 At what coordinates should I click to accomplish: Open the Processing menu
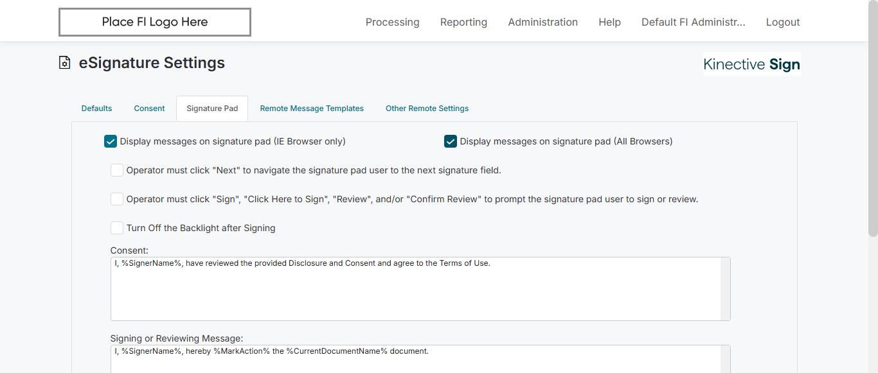392,22
